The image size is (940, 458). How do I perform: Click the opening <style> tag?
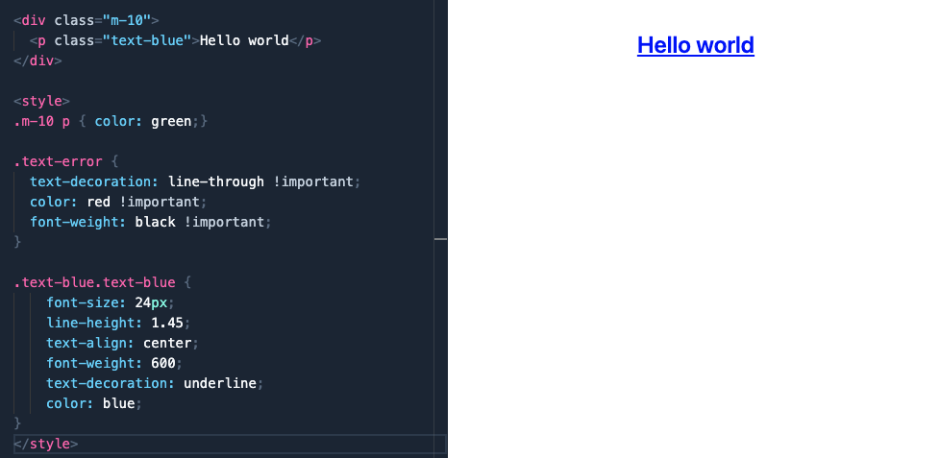coord(41,101)
